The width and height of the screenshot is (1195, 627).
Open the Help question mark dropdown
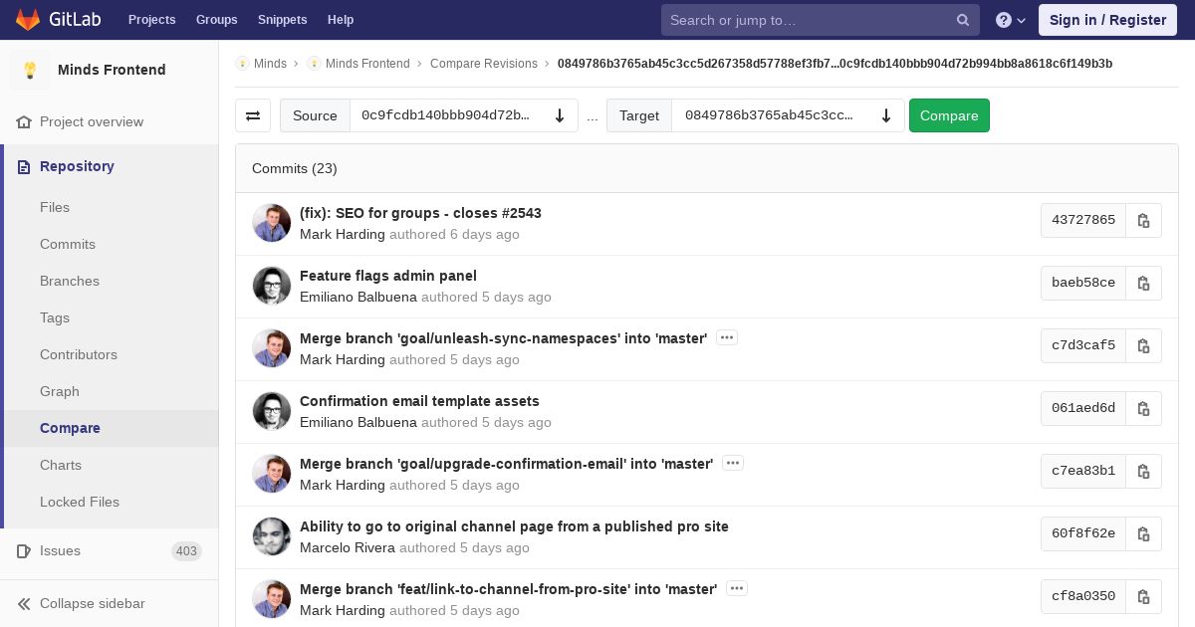click(x=1011, y=20)
